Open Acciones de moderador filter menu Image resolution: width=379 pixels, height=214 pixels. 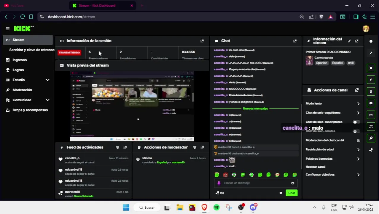[195, 147]
